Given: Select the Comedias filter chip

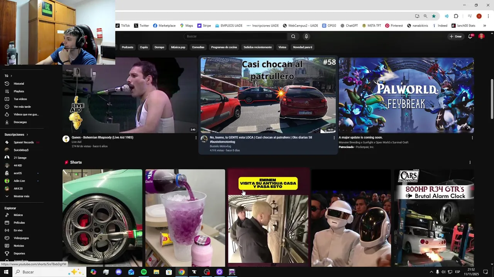Looking at the screenshot, I should (x=198, y=47).
